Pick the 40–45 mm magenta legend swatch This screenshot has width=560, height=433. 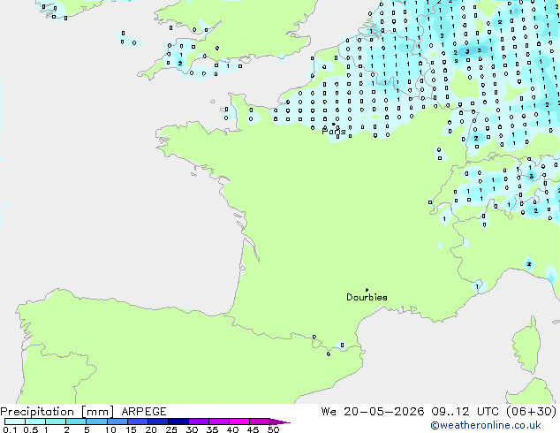click(239, 422)
